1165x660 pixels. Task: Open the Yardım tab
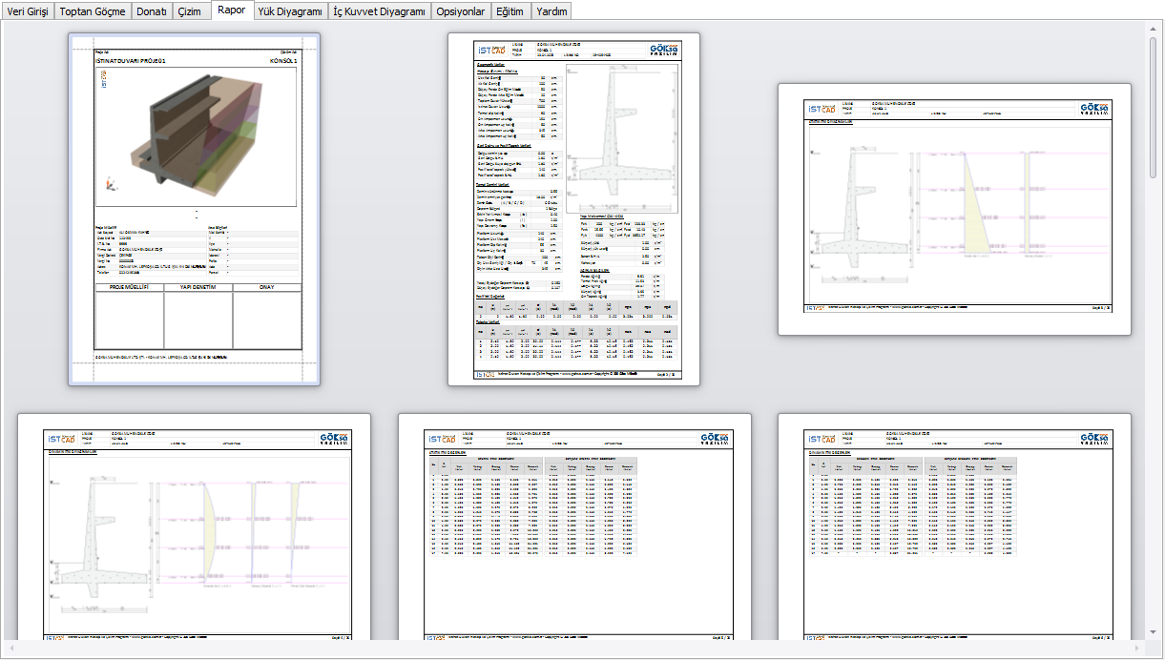click(x=551, y=12)
